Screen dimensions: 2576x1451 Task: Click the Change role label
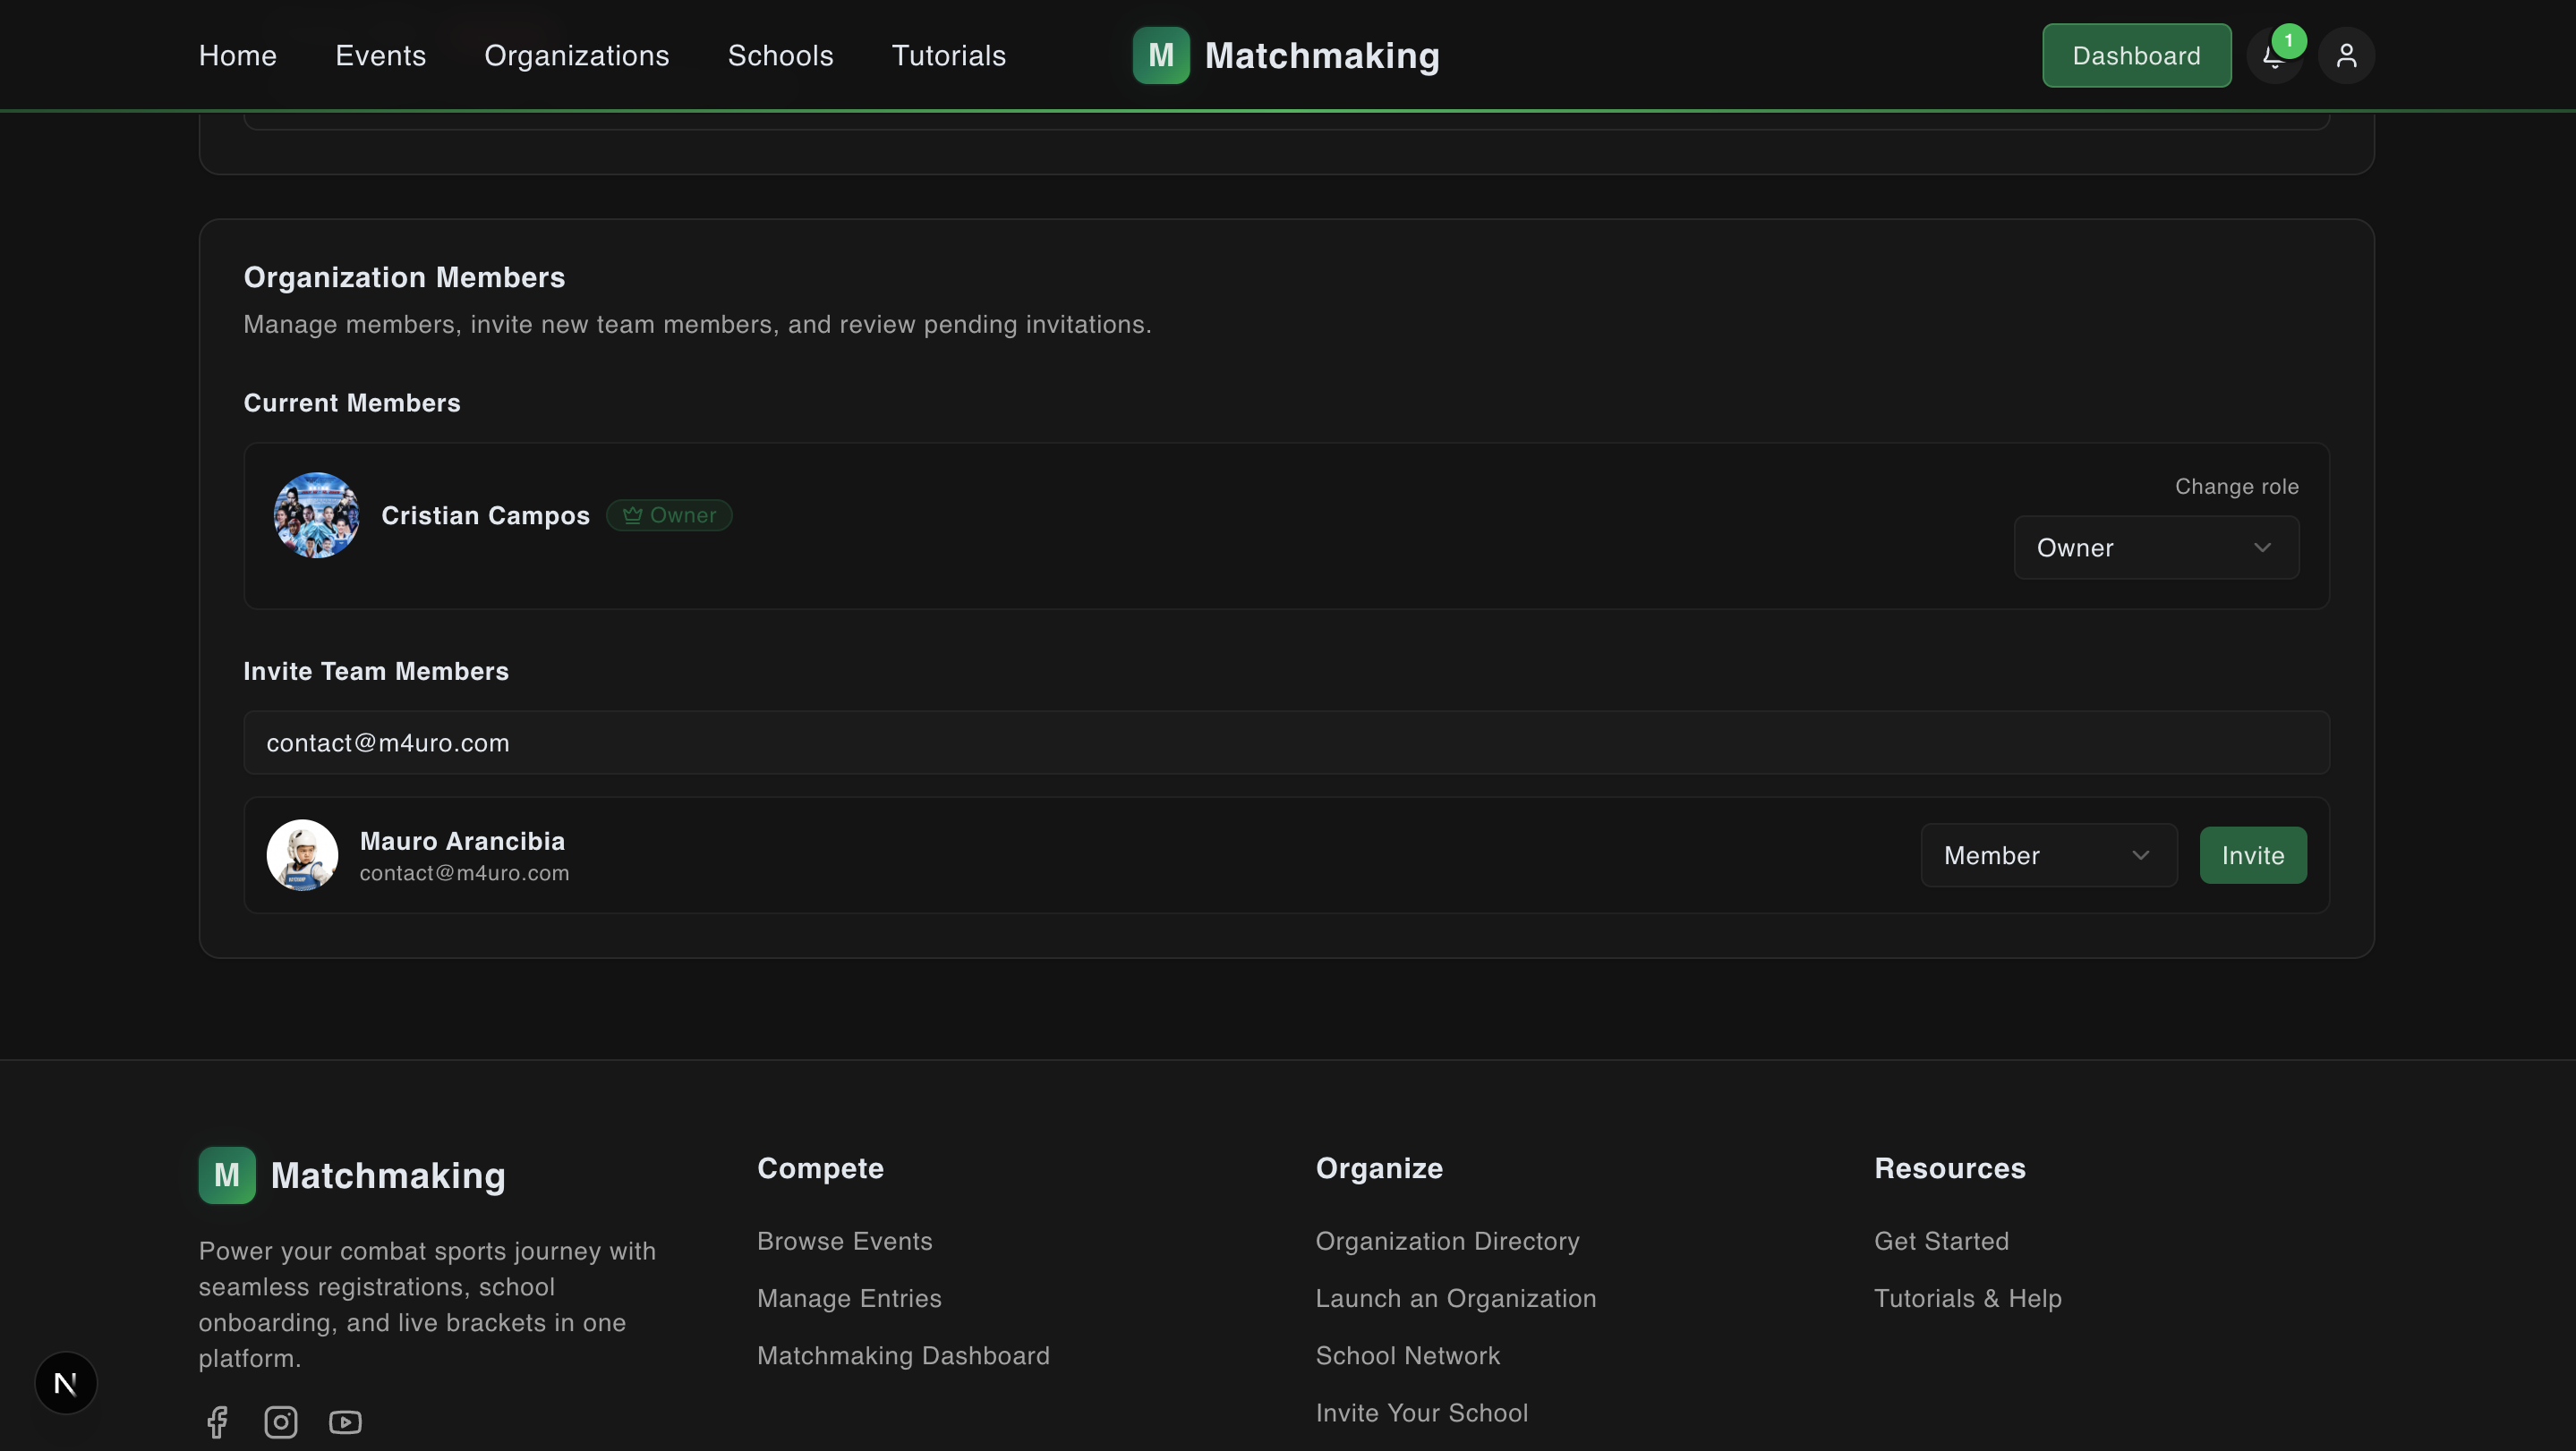[2236, 487]
